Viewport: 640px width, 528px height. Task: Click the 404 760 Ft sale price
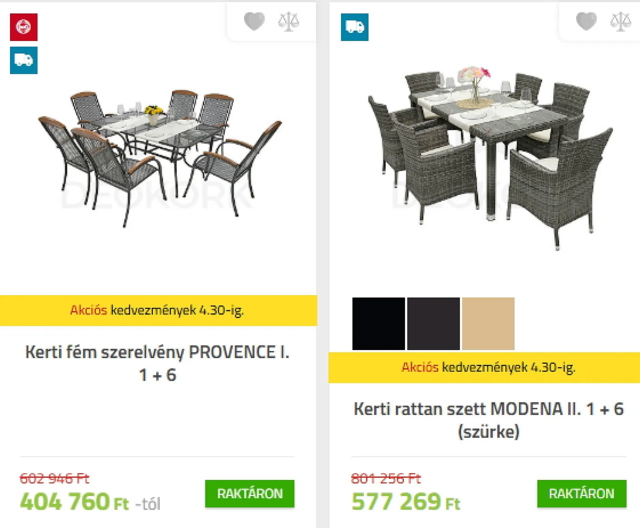74,501
